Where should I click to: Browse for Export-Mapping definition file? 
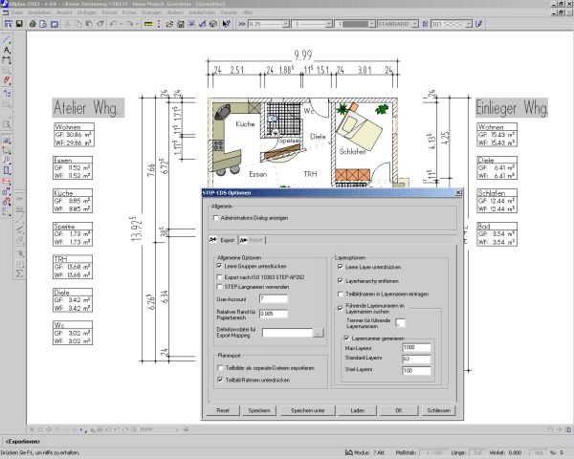point(319,333)
